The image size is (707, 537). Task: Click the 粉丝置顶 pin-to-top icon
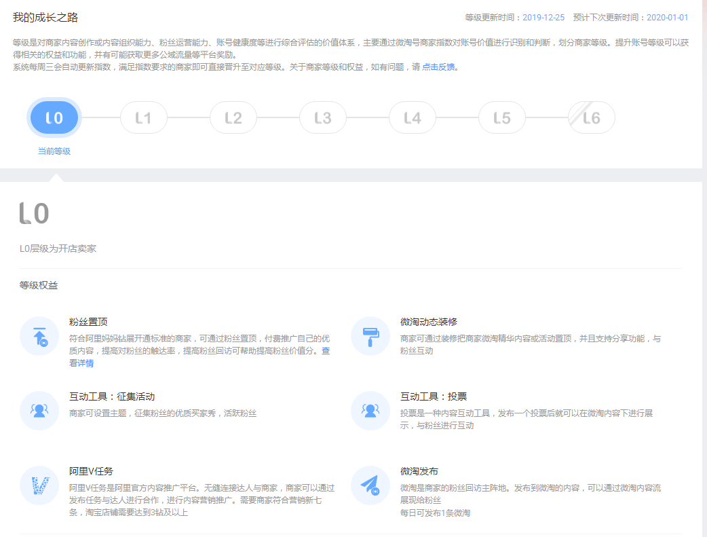40,336
